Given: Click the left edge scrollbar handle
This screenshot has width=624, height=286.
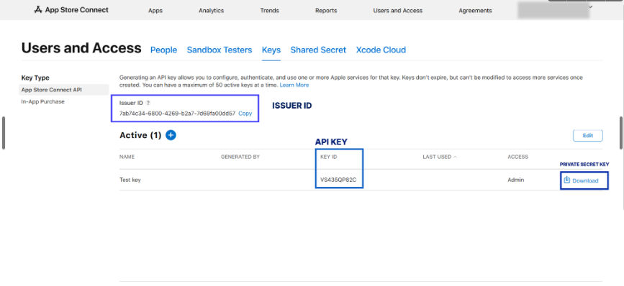Looking at the screenshot, I should (4, 133).
